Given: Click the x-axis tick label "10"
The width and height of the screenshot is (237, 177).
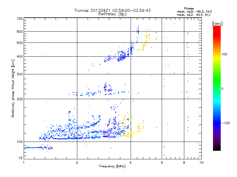Looking at the screenshot, I should click(201, 163).
